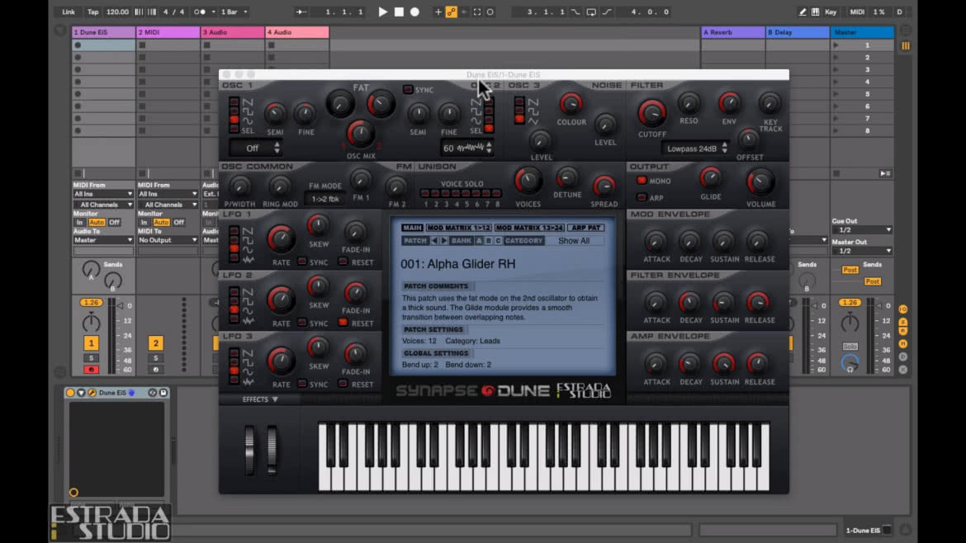
Task: Click the filter CUTOFF knob
Action: click(651, 113)
